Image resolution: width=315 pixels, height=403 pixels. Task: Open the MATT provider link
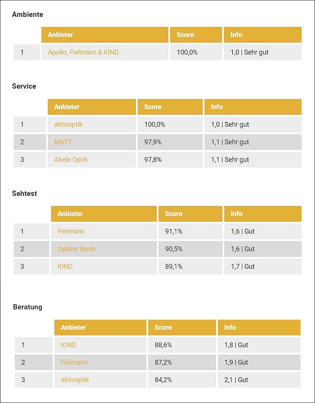63,142
